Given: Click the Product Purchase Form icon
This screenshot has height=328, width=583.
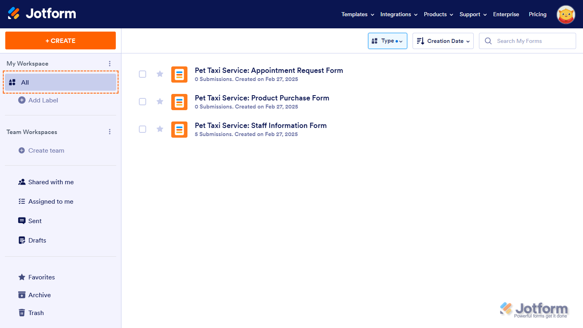Looking at the screenshot, I should tap(179, 102).
